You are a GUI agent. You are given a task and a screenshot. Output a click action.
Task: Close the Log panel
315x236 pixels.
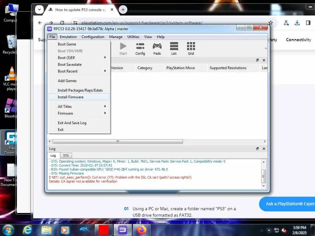[x=264, y=149]
